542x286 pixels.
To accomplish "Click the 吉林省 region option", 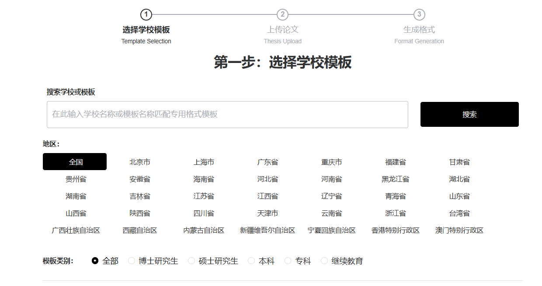I will pos(140,196).
